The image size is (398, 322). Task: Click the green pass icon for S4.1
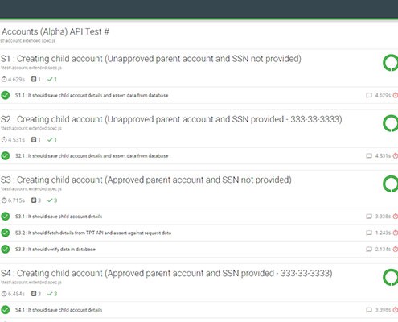(6, 310)
